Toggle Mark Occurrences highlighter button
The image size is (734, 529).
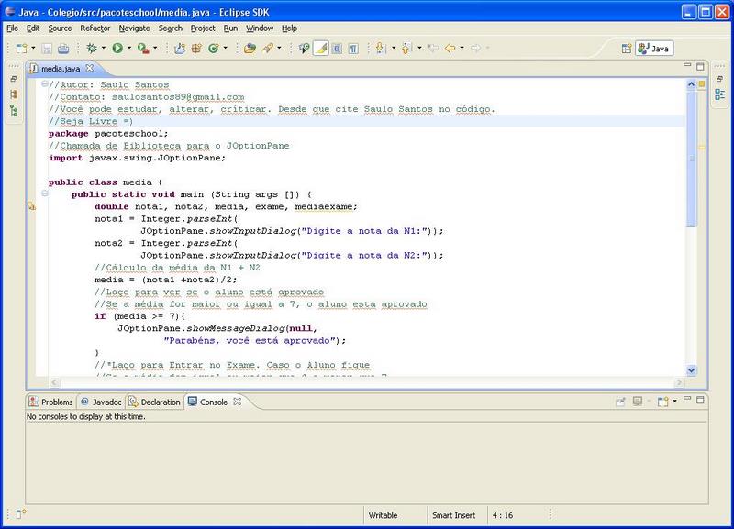coord(320,49)
